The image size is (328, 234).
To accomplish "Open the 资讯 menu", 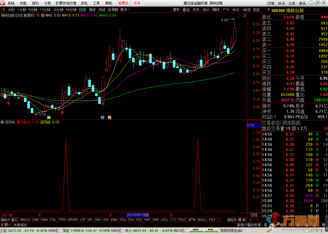I will click(x=84, y=3).
